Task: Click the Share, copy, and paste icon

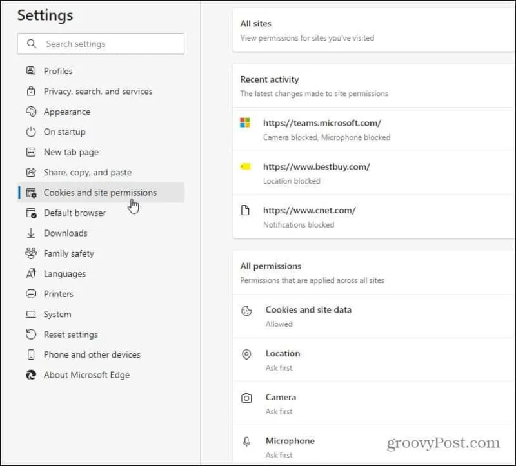Action: (31, 172)
